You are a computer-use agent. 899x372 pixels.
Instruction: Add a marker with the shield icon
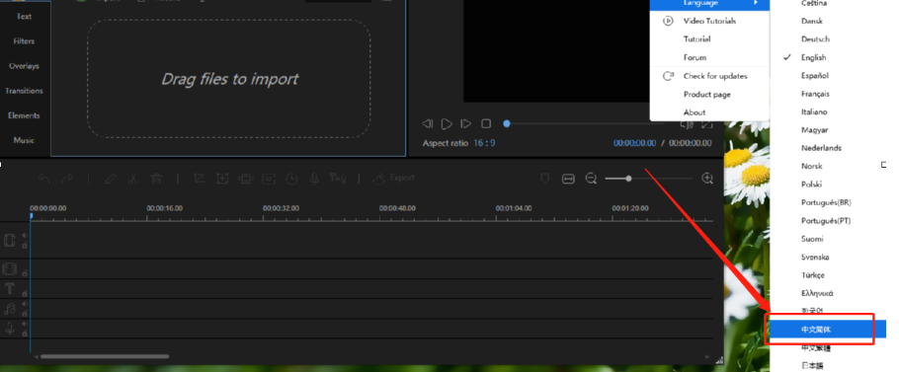pyautogui.click(x=545, y=179)
